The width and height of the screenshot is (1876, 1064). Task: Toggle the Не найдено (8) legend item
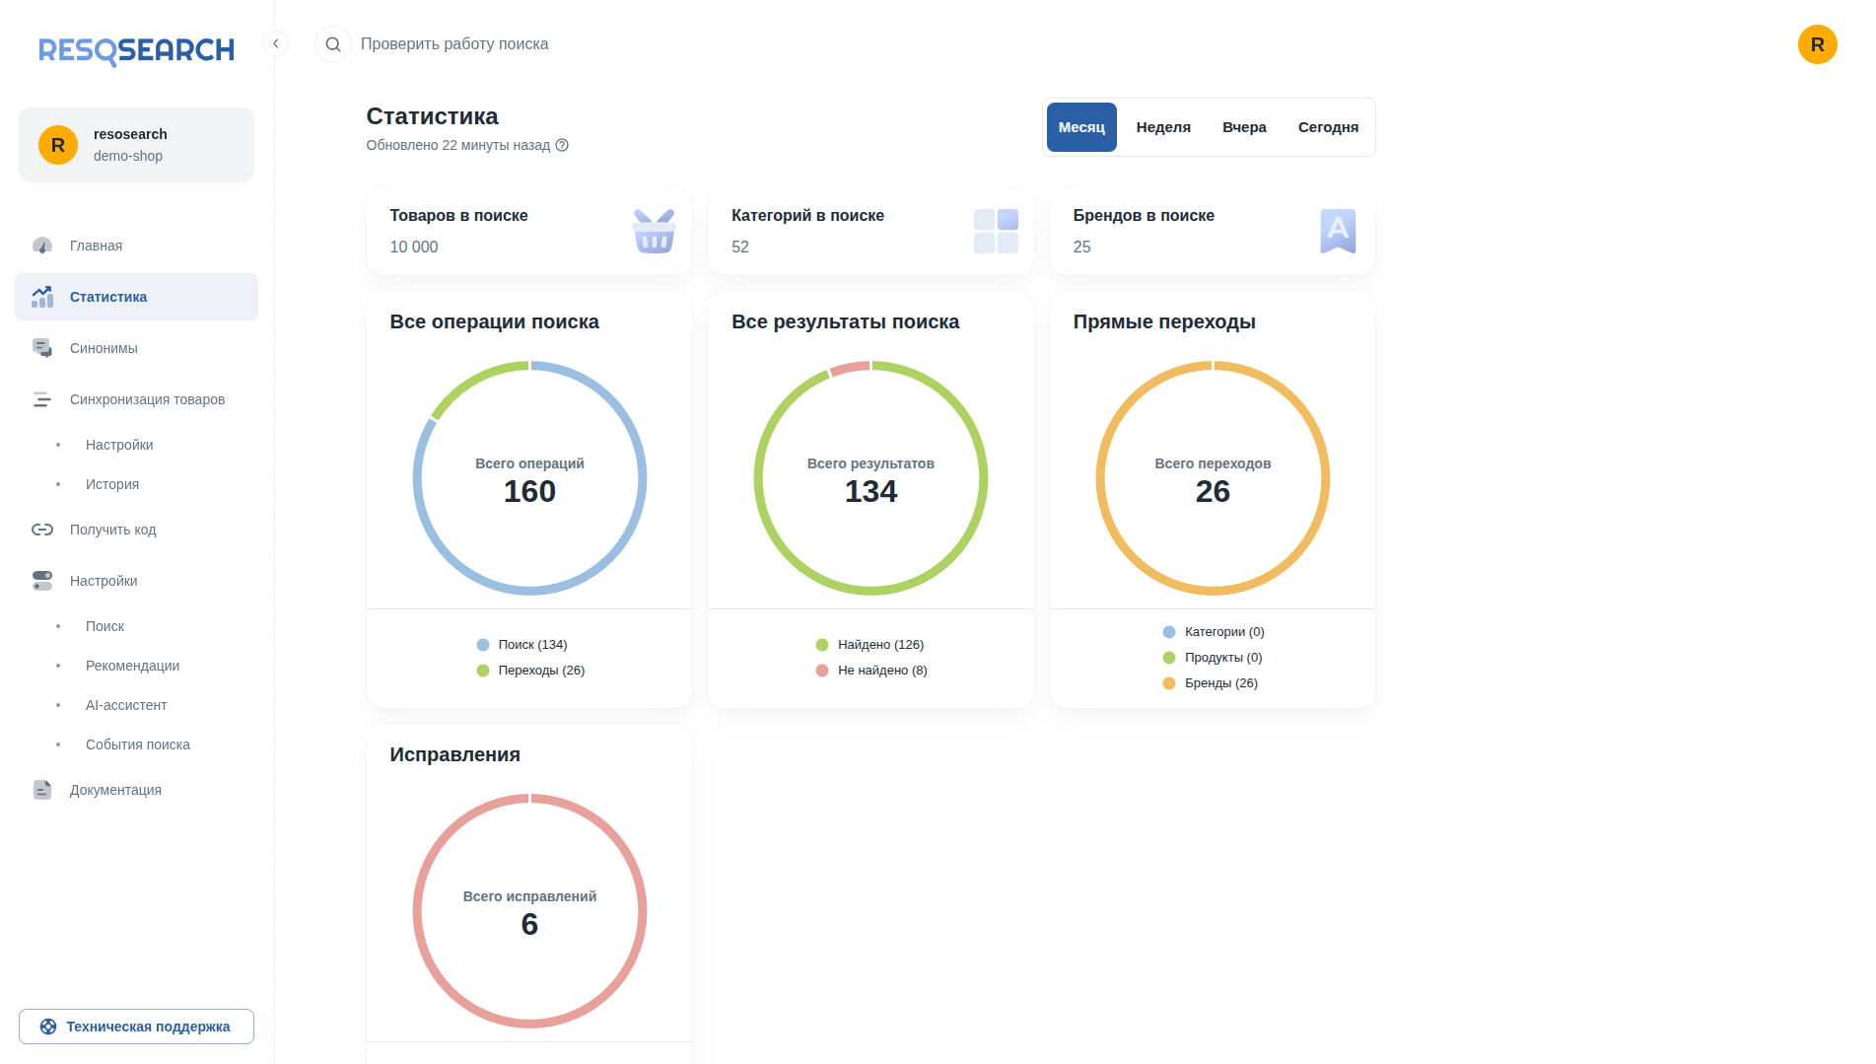871,671
